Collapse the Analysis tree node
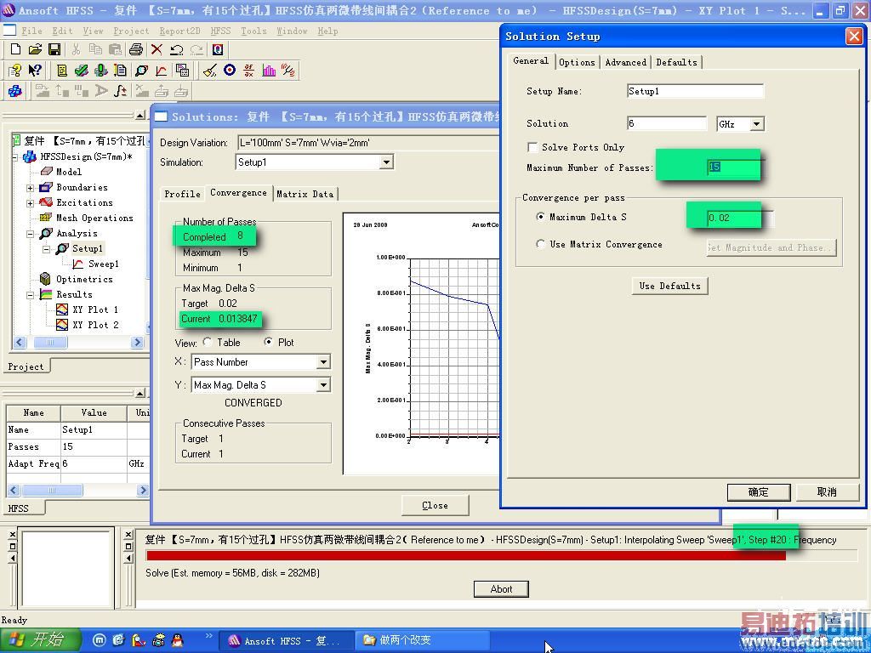The height and width of the screenshot is (653, 871). (31, 234)
